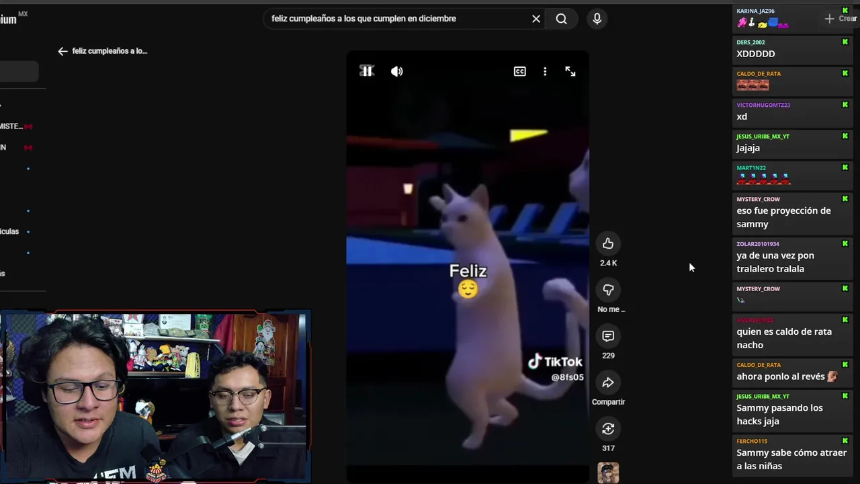Image resolution: width=860 pixels, height=484 pixels.
Task: Select message 'ya de una vez pon tralalero tralala'
Action: click(x=775, y=262)
